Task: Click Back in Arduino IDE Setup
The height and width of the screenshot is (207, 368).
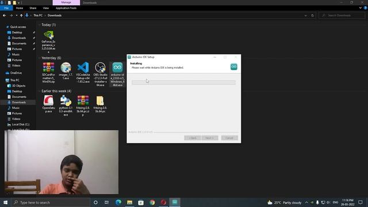Action: click(x=193, y=138)
